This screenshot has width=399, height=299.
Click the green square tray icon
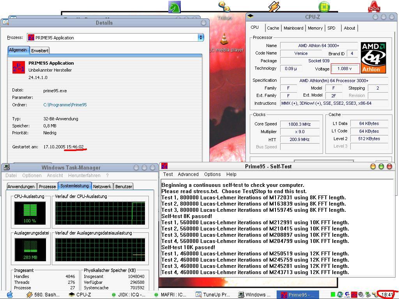(333, 295)
